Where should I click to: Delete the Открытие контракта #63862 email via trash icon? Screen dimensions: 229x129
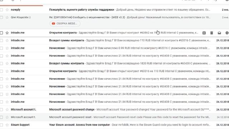pyautogui.click(x=211, y=33)
